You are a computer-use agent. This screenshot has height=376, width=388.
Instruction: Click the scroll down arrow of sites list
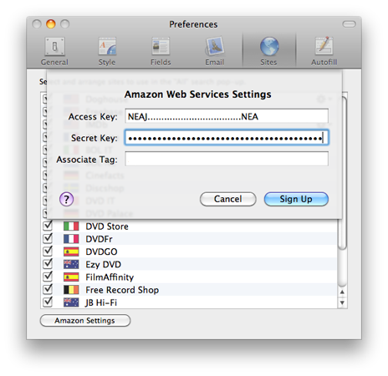[x=342, y=302]
